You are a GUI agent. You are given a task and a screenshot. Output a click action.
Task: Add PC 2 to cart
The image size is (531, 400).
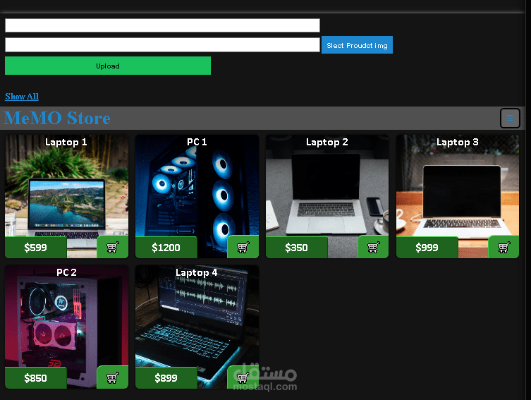click(112, 377)
